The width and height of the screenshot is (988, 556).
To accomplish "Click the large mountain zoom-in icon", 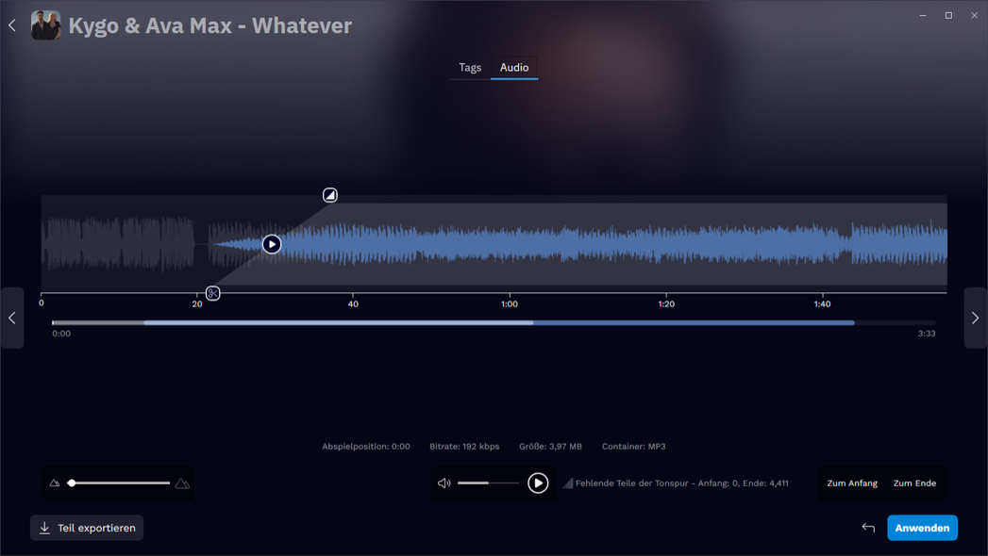I will (182, 483).
